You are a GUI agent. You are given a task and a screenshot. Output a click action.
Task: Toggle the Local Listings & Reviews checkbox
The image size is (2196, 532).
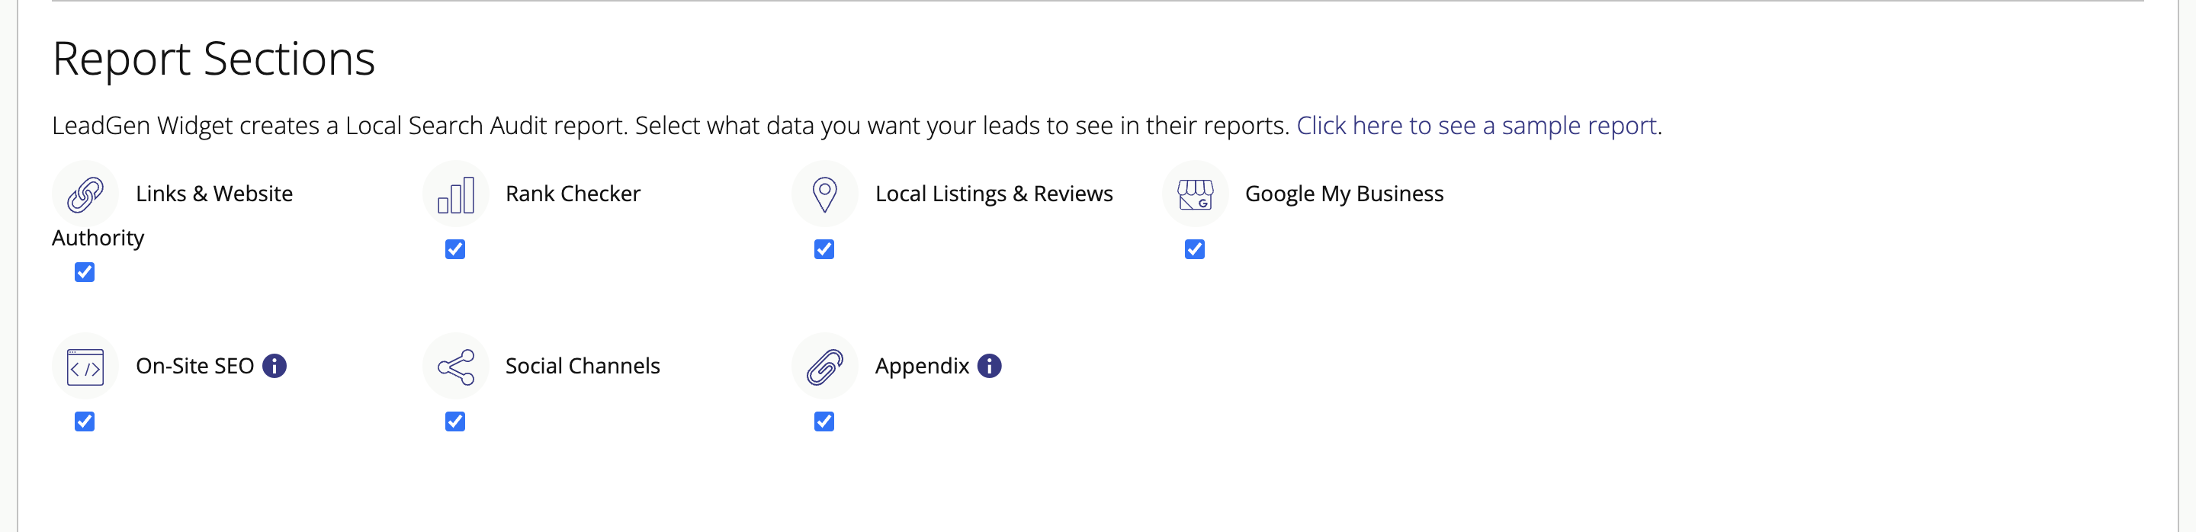(x=823, y=249)
